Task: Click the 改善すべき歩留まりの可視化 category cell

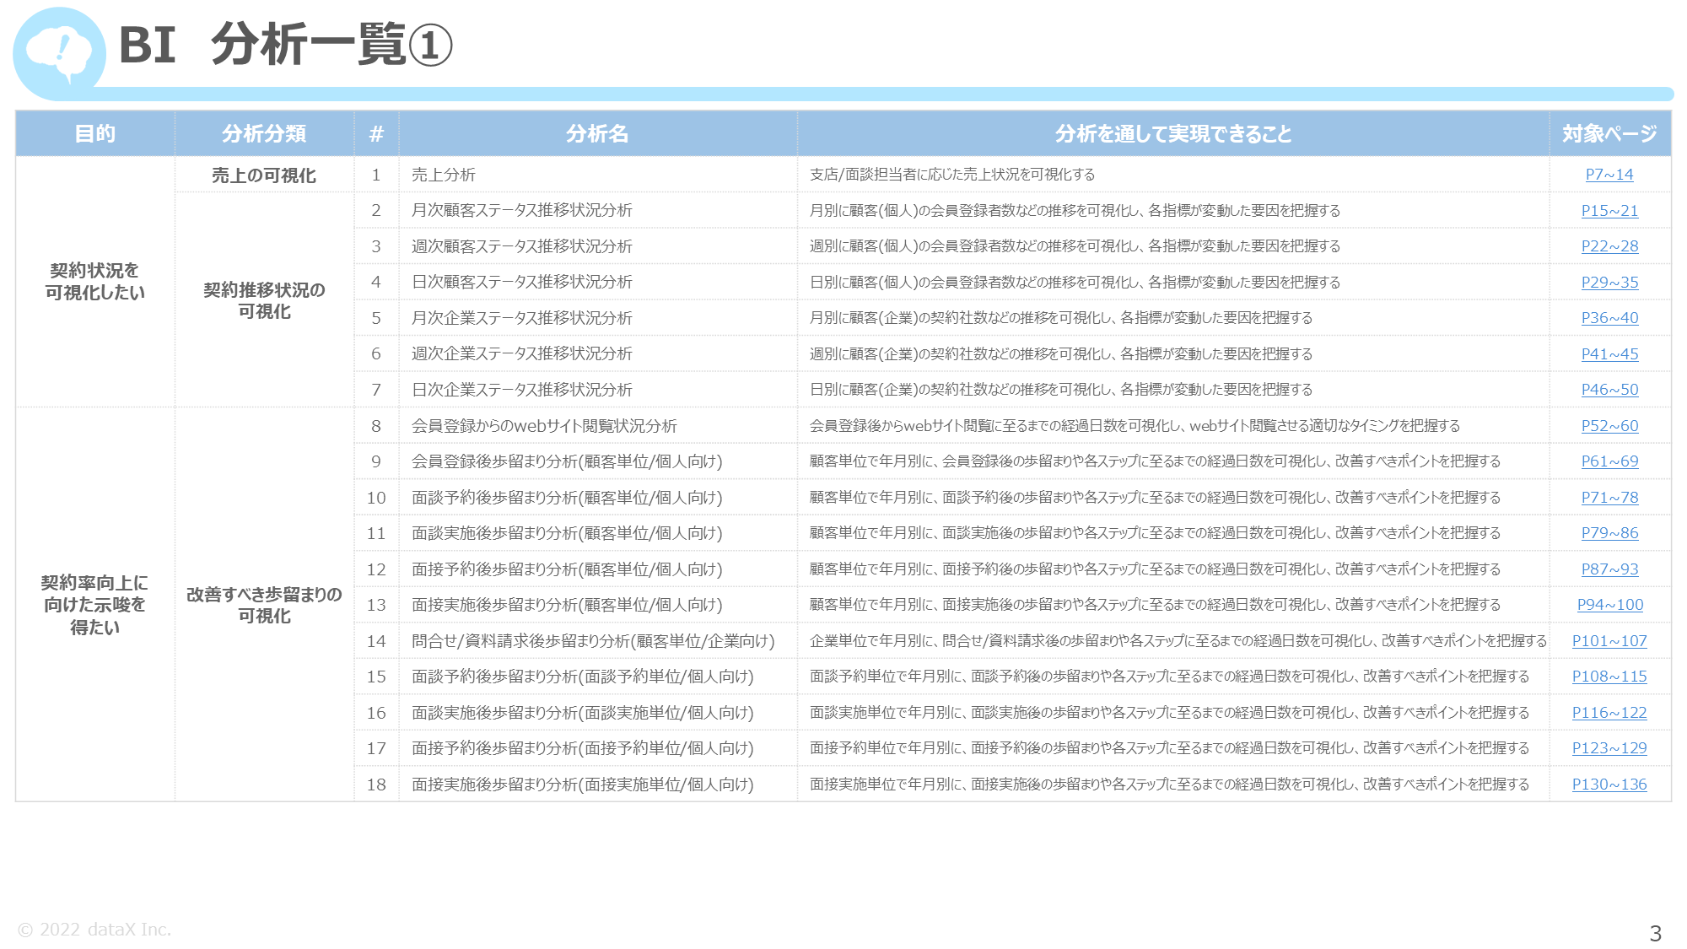Action: click(x=264, y=605)
